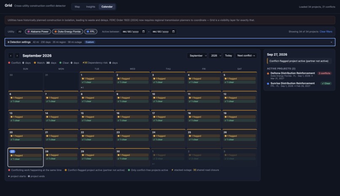
Task: Expand the Detection settings panel
Action: tap(170, 42)
